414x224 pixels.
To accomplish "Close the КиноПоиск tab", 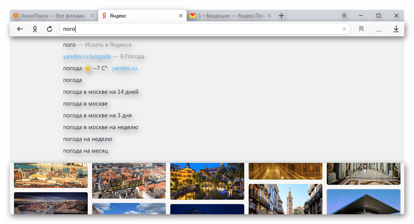I will (93, 16).
